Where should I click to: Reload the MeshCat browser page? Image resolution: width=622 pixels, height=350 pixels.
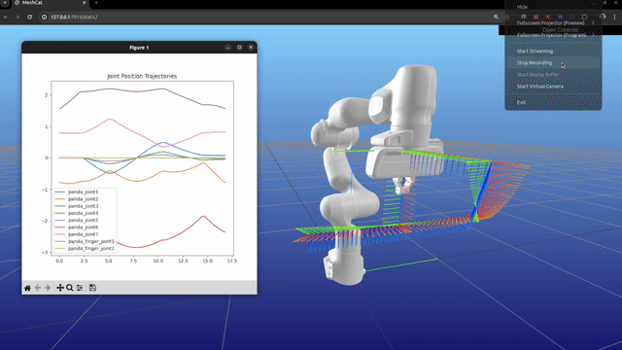pyautogui.click(x=30, y=17)
